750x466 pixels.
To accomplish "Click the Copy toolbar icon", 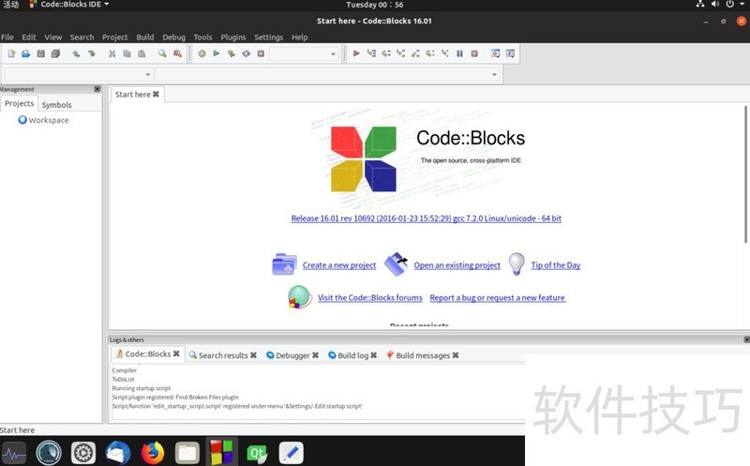I will pyautogui.click(x=127, y=53).
